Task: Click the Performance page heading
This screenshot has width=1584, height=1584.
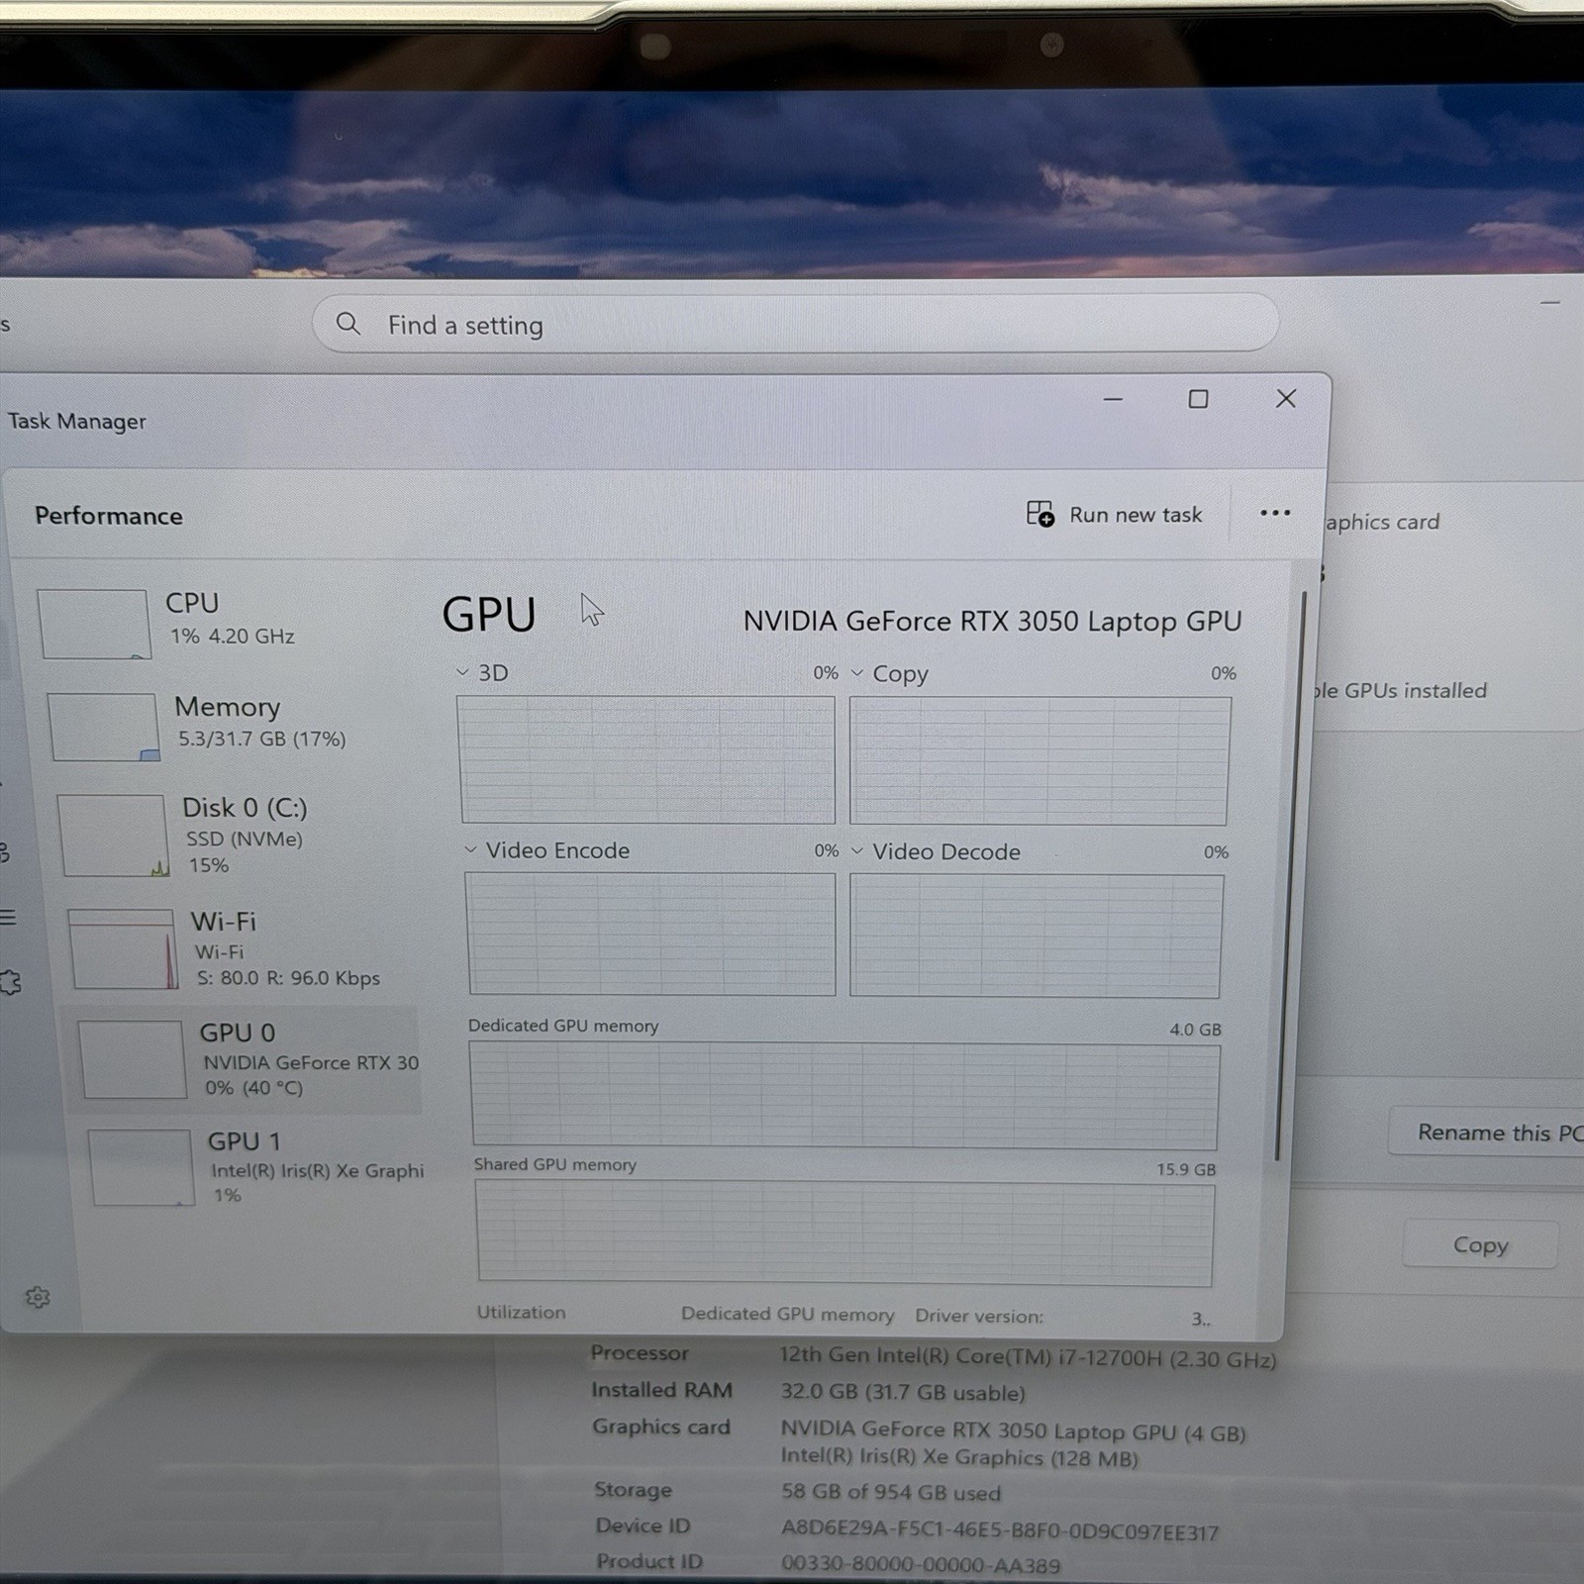Action: pyautogui.click(x=109, y=515)
